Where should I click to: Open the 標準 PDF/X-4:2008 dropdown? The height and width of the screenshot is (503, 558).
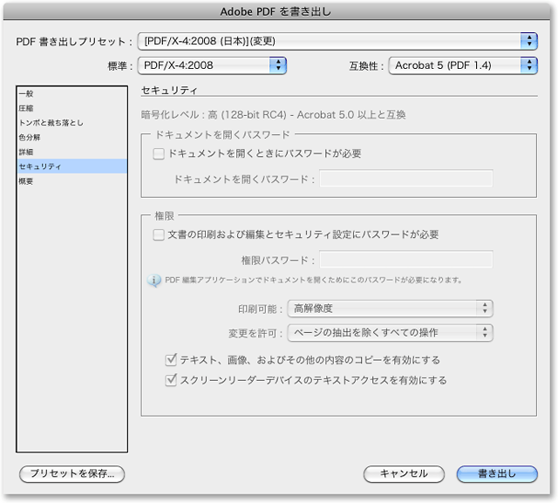tap(212, 65)
